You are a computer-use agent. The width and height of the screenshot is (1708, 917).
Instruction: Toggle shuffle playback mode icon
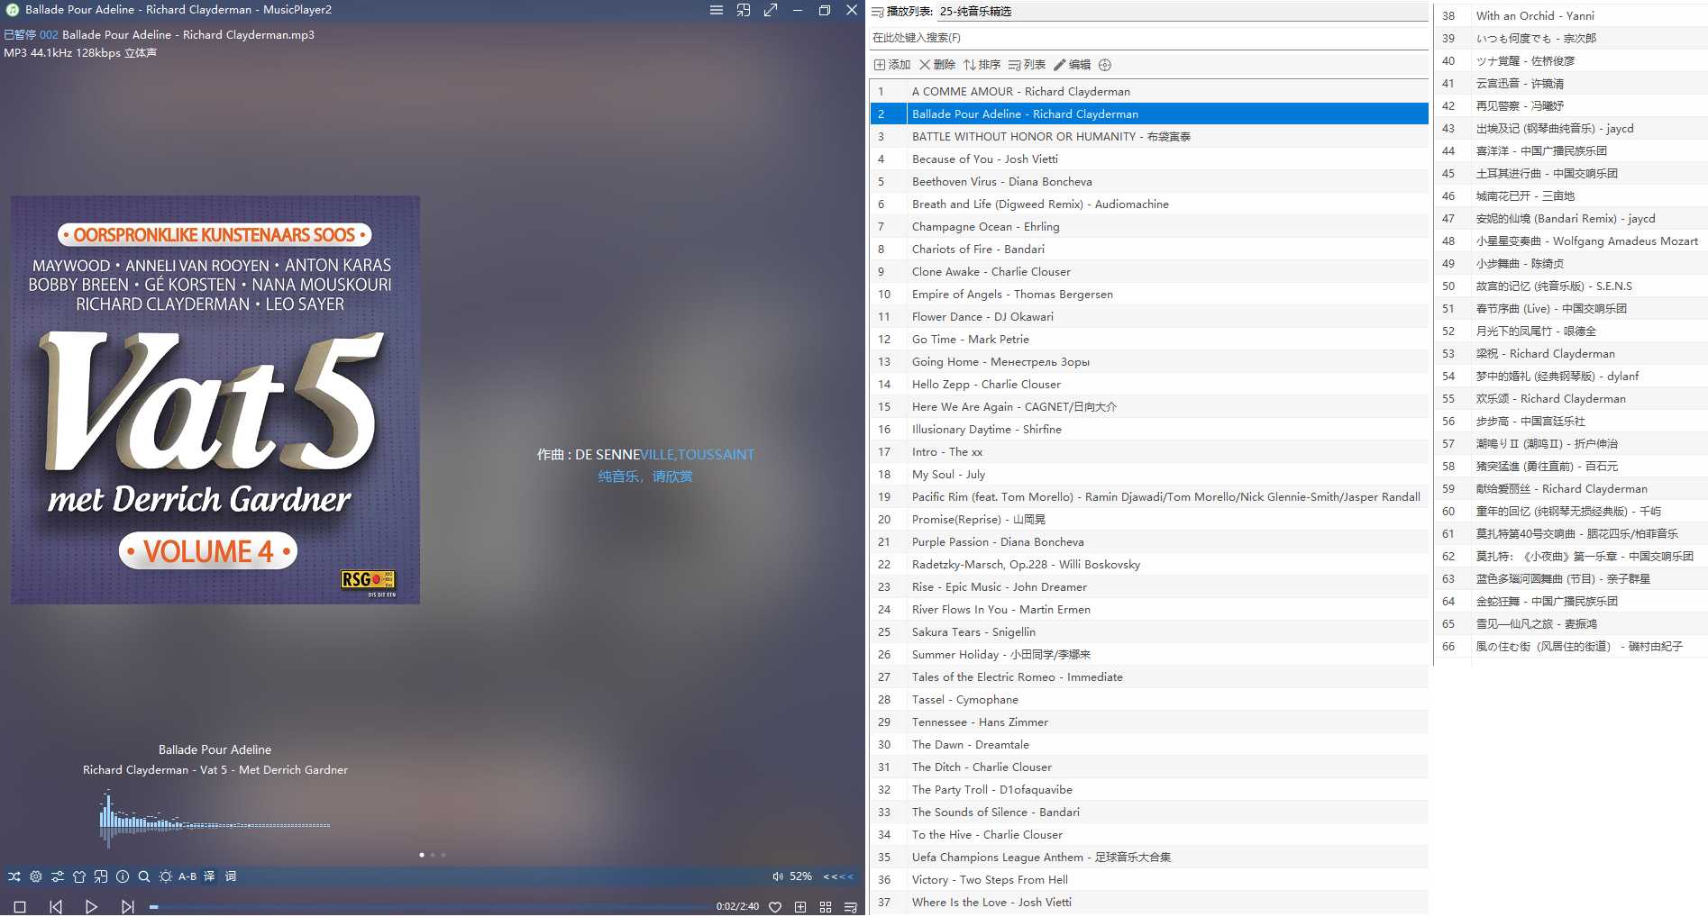click(x=14, y=876)
